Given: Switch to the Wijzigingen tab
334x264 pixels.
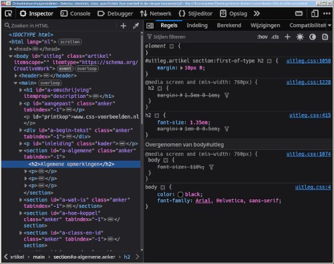Looking at the screenshot, I should [x=265, y=25].
